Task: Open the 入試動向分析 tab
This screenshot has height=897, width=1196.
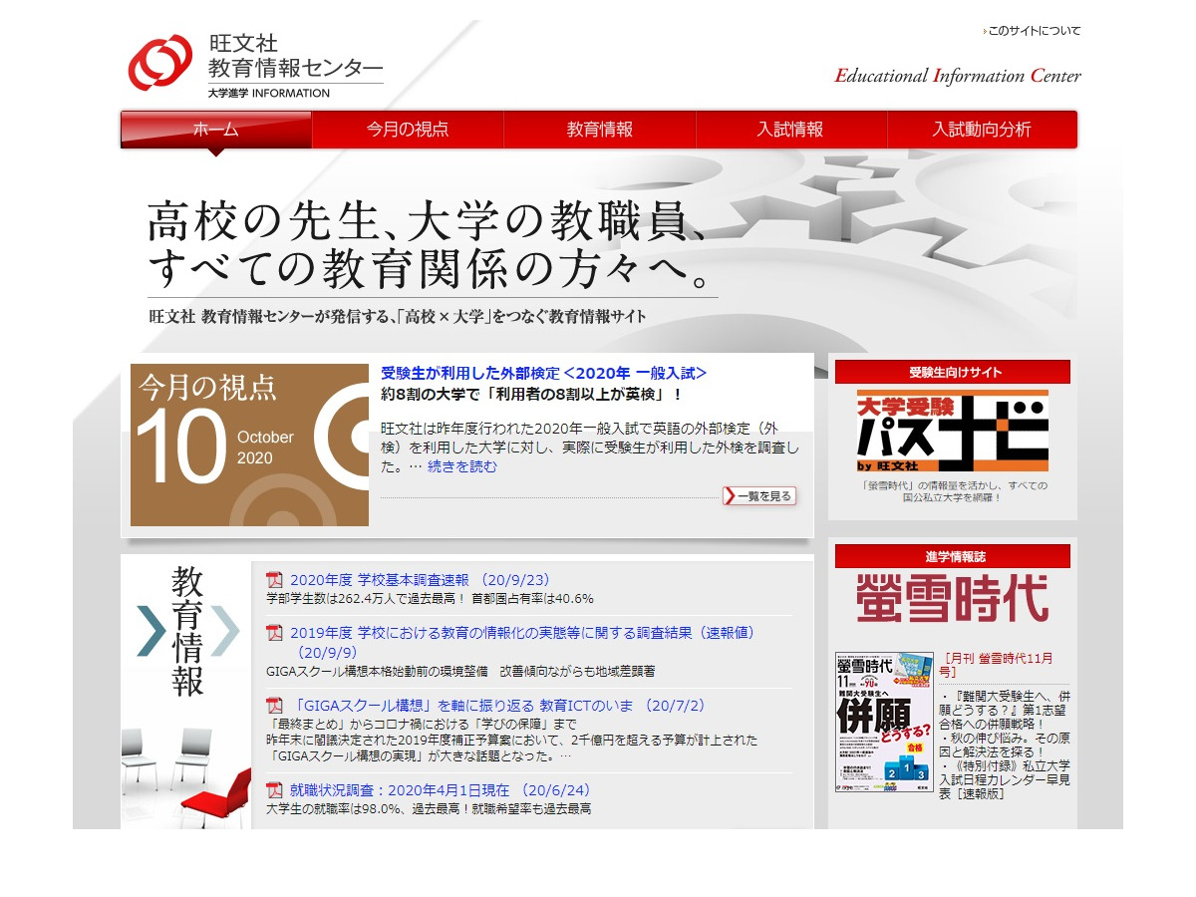Action: click(981, 129)
